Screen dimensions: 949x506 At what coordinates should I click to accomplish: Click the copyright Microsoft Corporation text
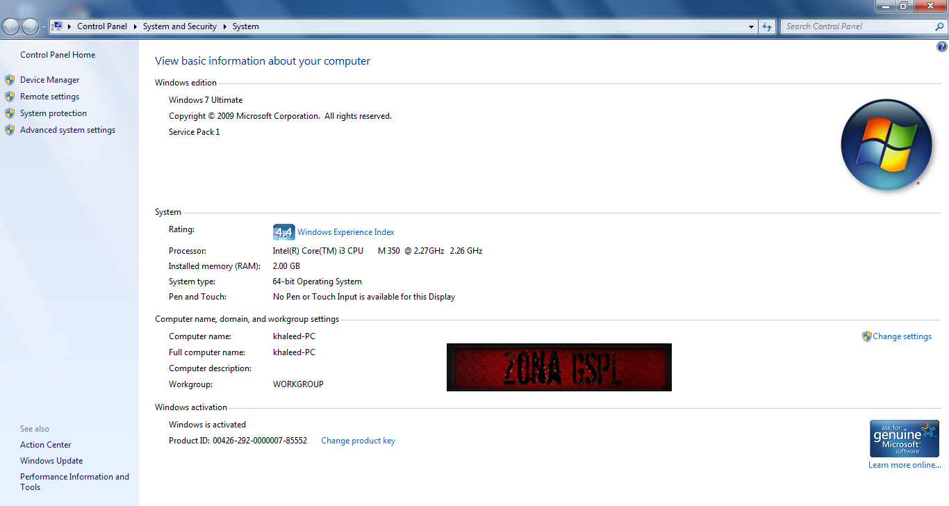(280, 116)
